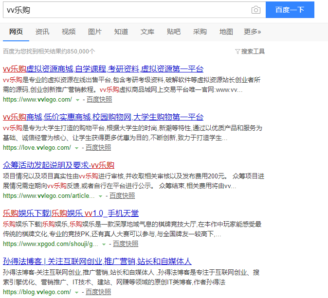This screenshot has height=298, width=328.
Task: Expand the 更多» tab menu
Action: [252, 32]
